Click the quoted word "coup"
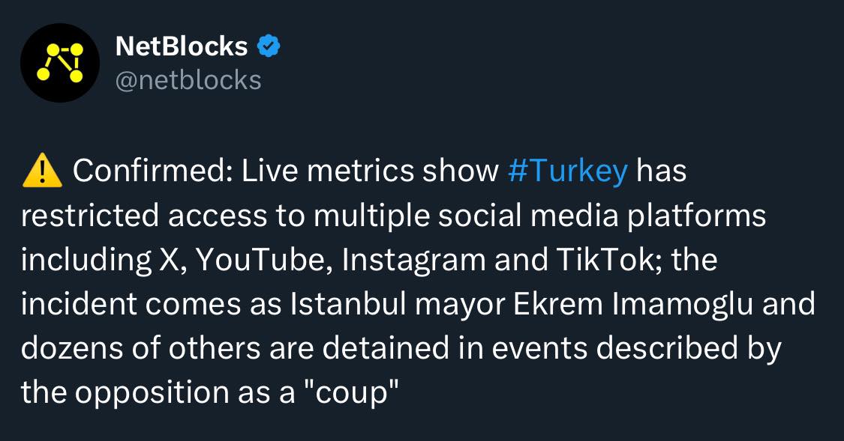844x441 pixels. pyautogui.click(x=353, y=392)
